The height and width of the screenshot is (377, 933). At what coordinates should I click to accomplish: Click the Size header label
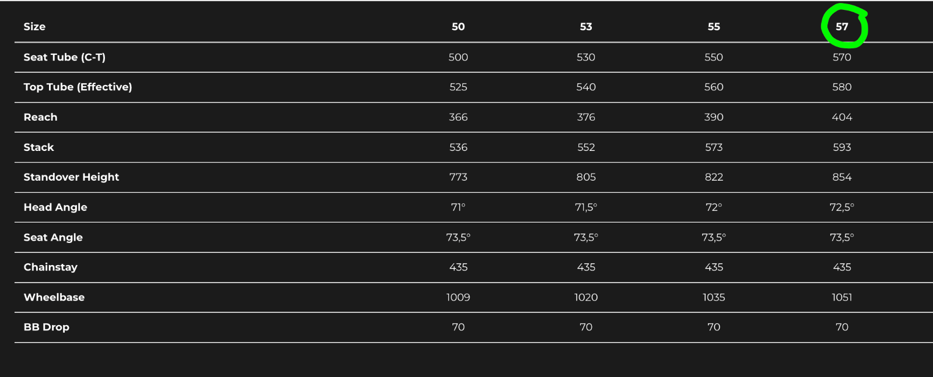point(34,27)
